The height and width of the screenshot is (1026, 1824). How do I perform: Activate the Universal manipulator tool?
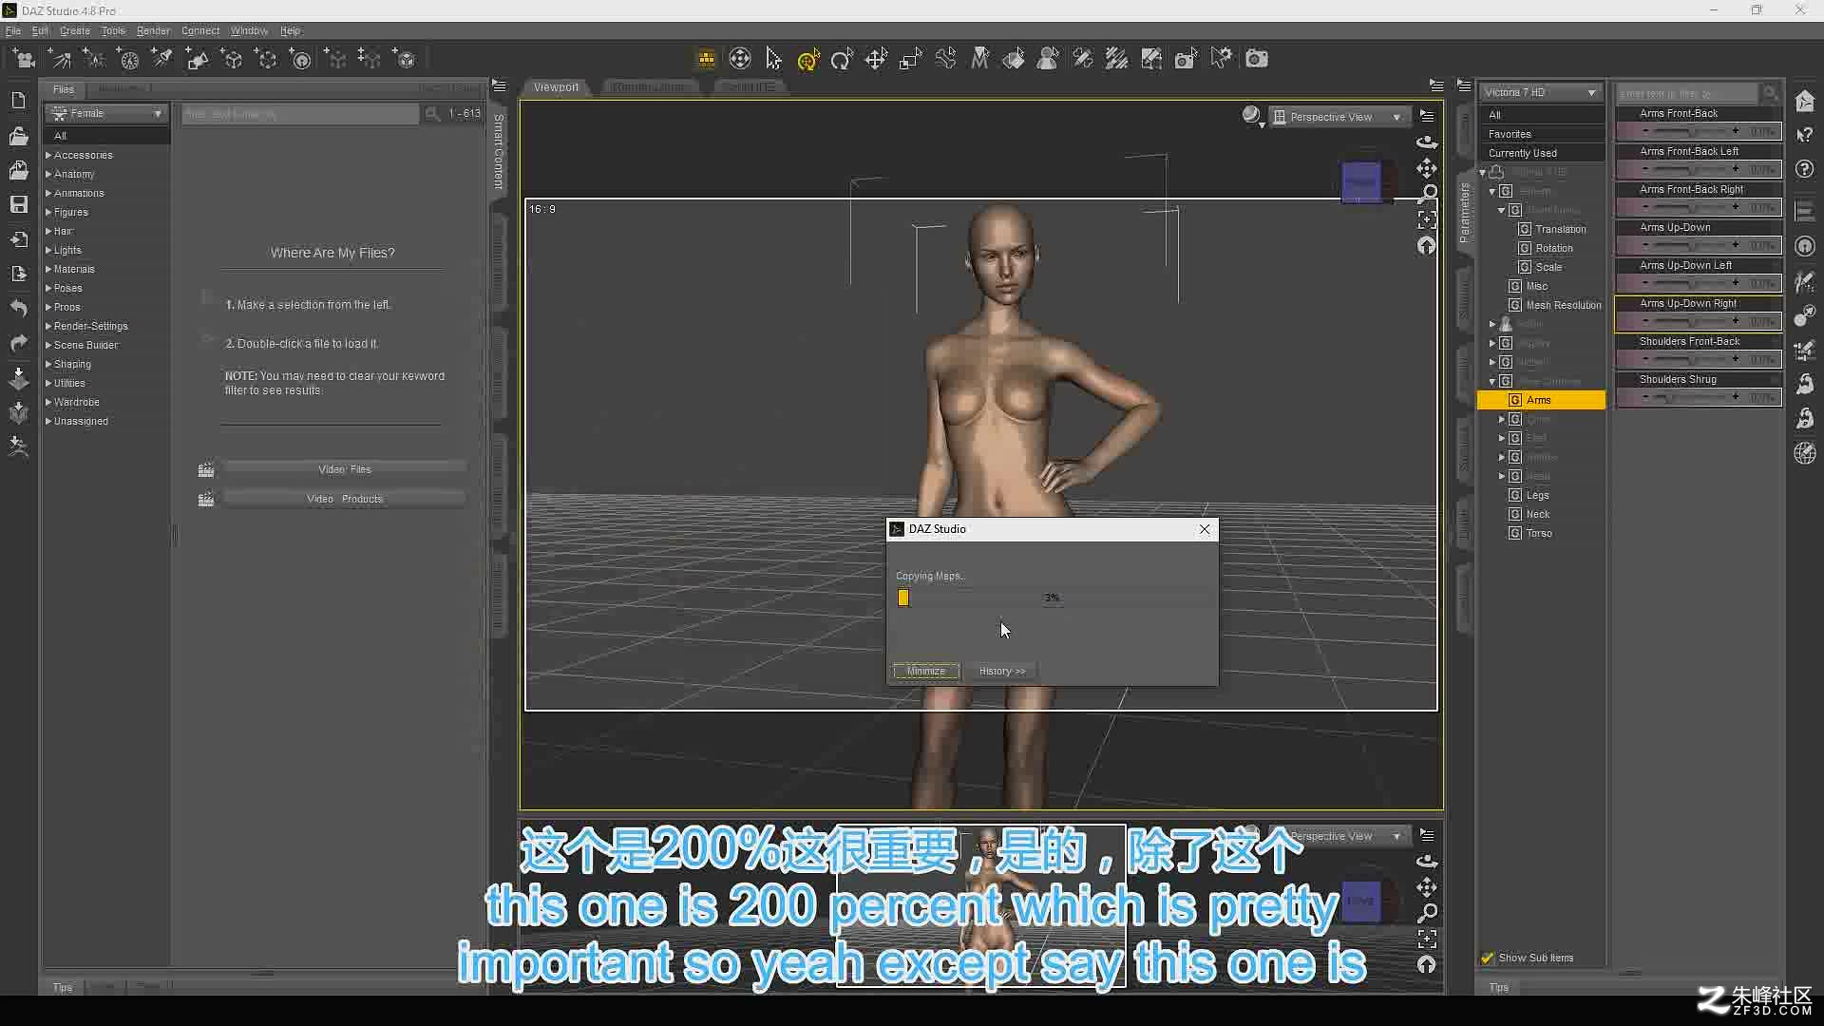[x=807, y=59]
